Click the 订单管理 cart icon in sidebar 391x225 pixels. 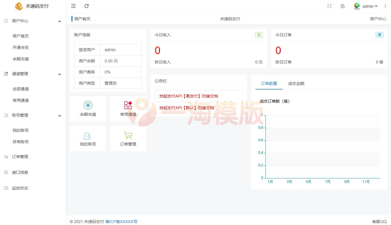(6, 157)
